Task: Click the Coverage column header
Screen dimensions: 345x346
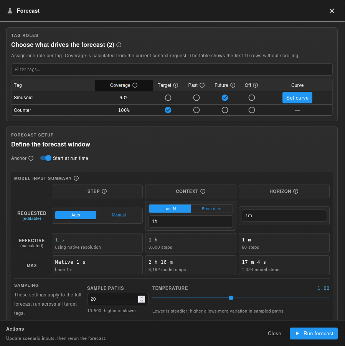Action: pos(124,85)
